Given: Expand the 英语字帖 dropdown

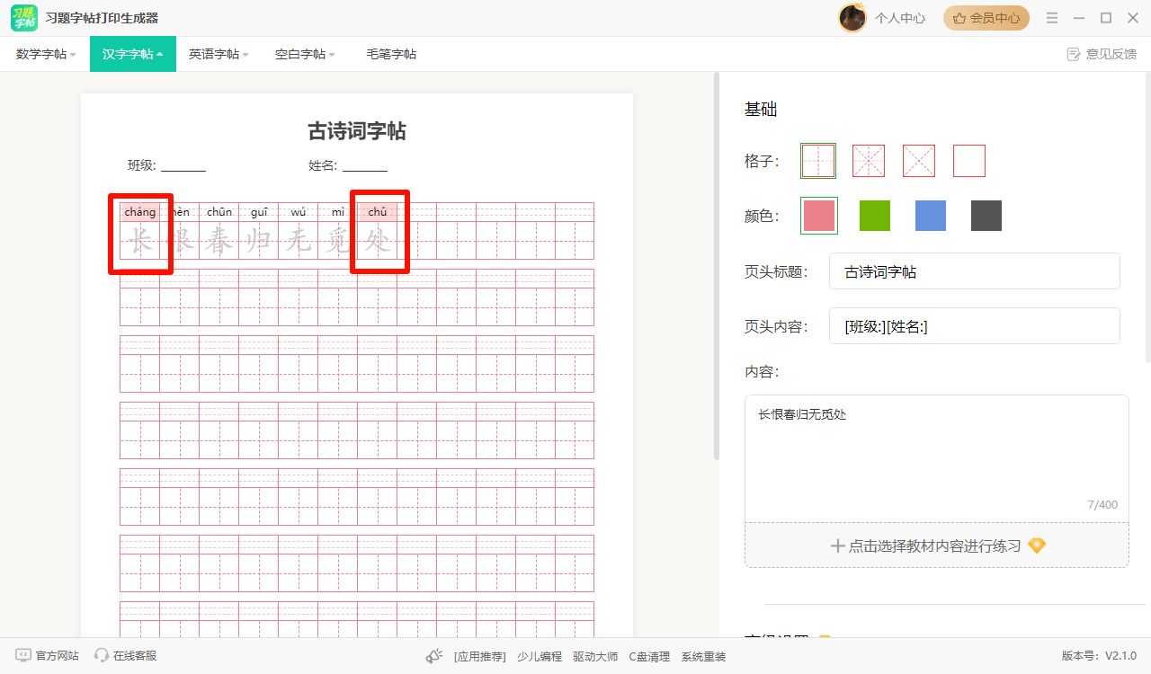Looking at the screenshot, I should (219, 54).
